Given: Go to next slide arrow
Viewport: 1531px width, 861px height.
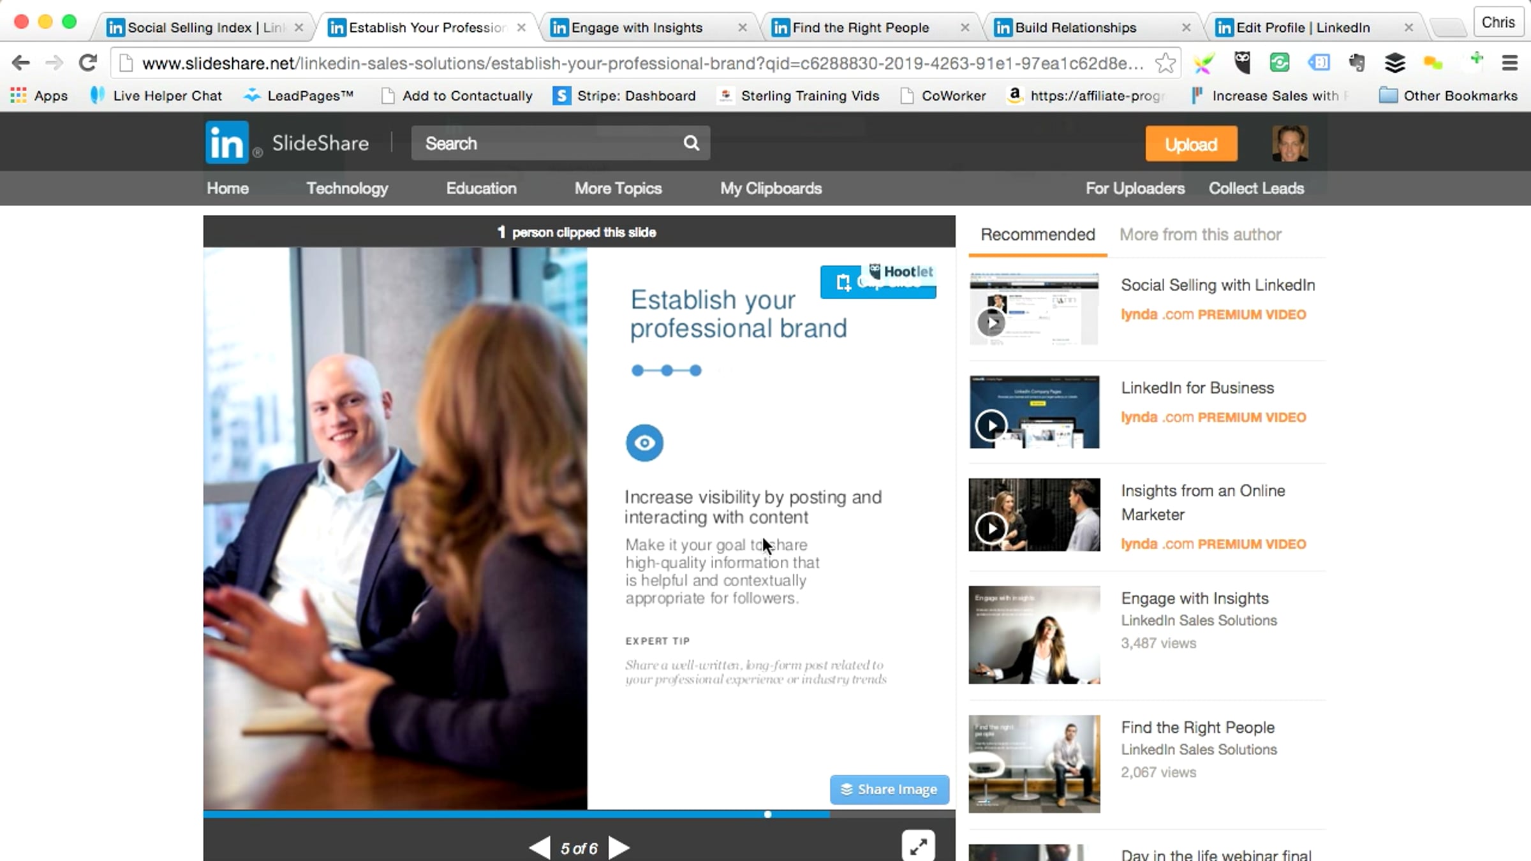Looking at the screenshot, I should coord(619,848).
